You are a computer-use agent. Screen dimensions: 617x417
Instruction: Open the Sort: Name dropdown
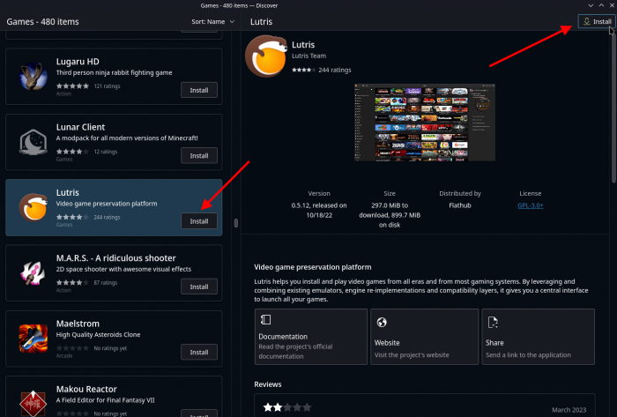[213, 22]
